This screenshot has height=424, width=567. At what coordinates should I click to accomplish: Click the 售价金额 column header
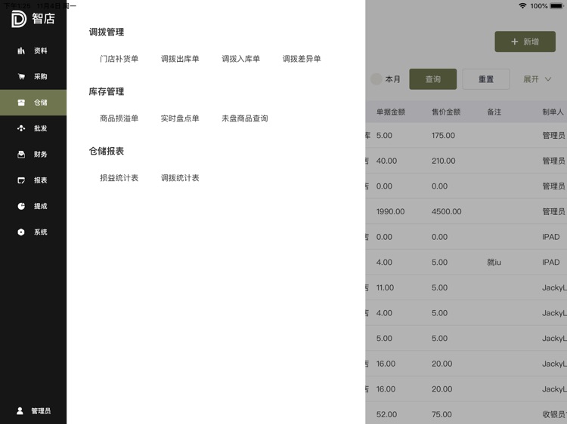(446, 112)
